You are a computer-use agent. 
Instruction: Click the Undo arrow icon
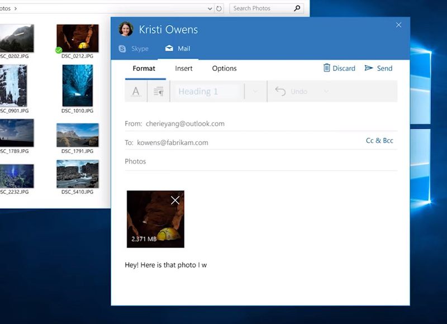click(280, 92)
